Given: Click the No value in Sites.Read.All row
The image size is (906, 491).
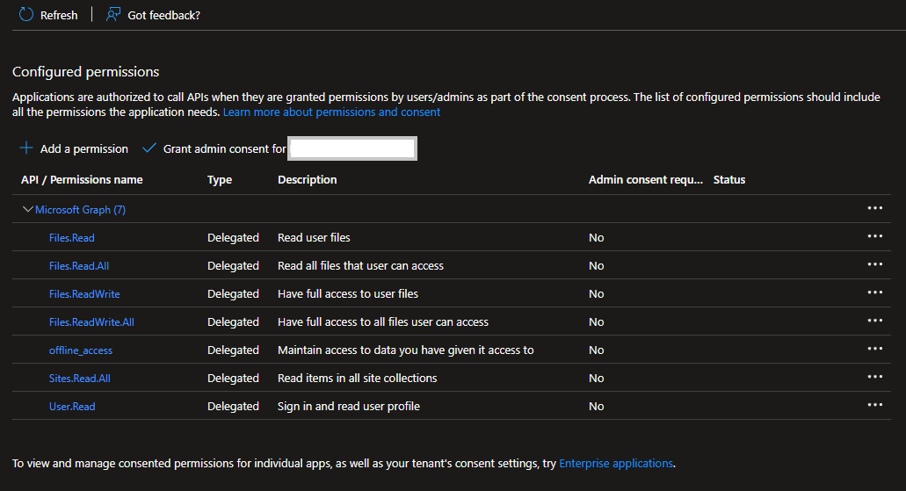Looking at the screenshot, I should [597, 379].
